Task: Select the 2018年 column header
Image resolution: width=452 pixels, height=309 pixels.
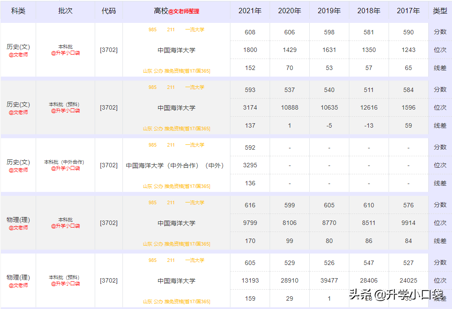Action: [x=369, y=11]
